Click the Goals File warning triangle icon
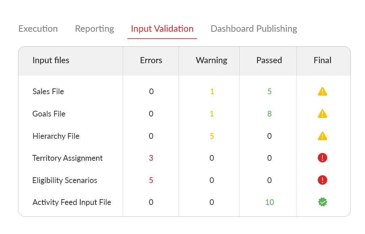 point(322,114)
